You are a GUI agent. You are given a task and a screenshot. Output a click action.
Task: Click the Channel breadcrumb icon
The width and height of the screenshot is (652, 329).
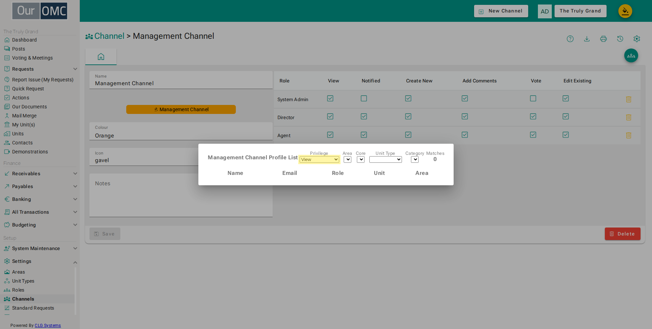[89, 36]
